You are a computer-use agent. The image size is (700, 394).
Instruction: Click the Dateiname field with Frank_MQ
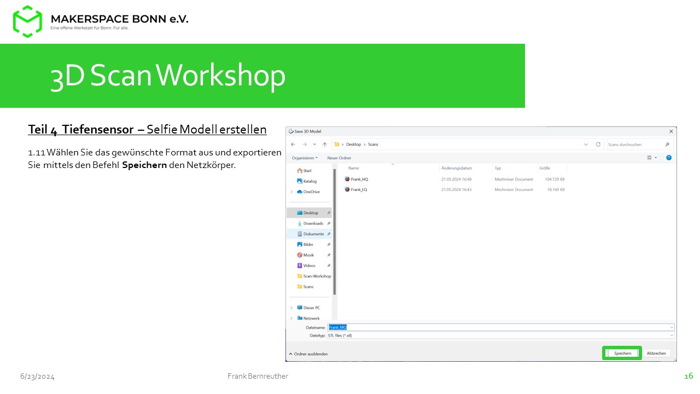pyautogui.click(x=500, y=327)
